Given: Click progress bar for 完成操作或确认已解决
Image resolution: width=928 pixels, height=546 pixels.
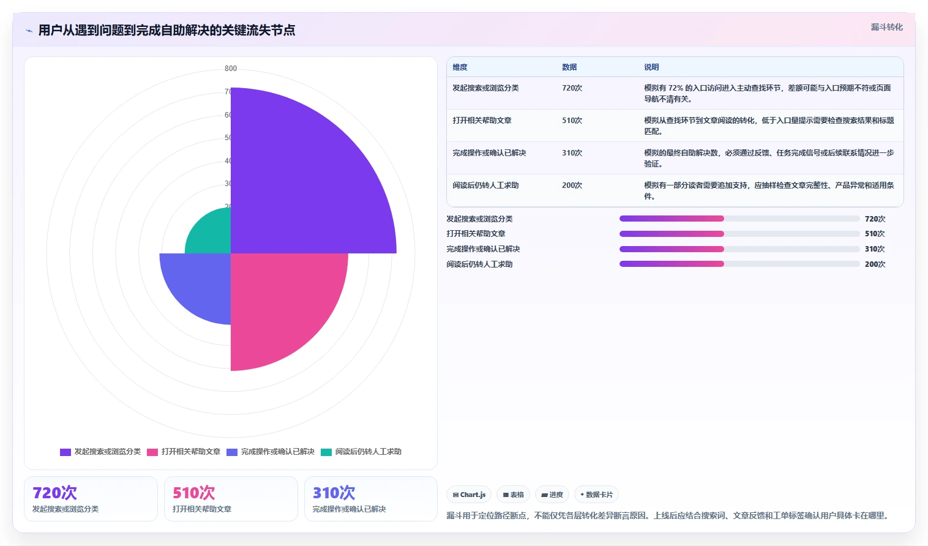Looking at the screenshot, I should pyautogui.click(x=739, y=249).
